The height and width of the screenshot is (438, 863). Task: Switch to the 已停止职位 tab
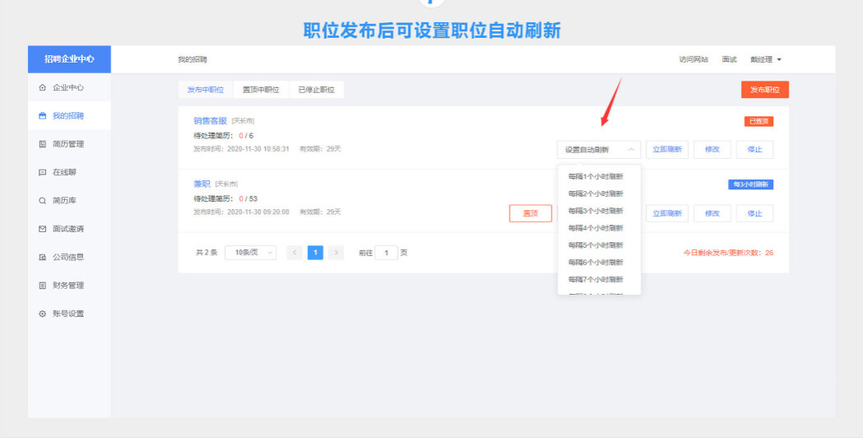[x=316, y=90]
